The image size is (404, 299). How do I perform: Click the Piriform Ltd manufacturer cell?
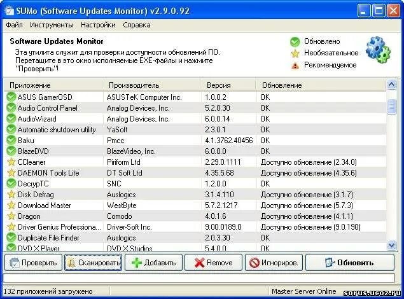pyautogui.click(x=123, y=162)
